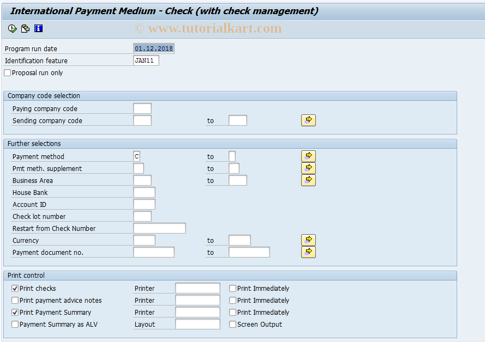Click the 'Print control' group header
This screenshot has width=485, height=342.
230,276
